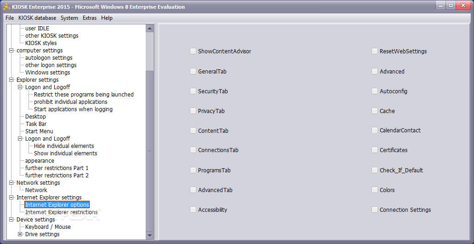The height and width of the screenshot is (244, 474).
Task: Minimize the KIOSK Enterprise window
Action: (441, 6)
